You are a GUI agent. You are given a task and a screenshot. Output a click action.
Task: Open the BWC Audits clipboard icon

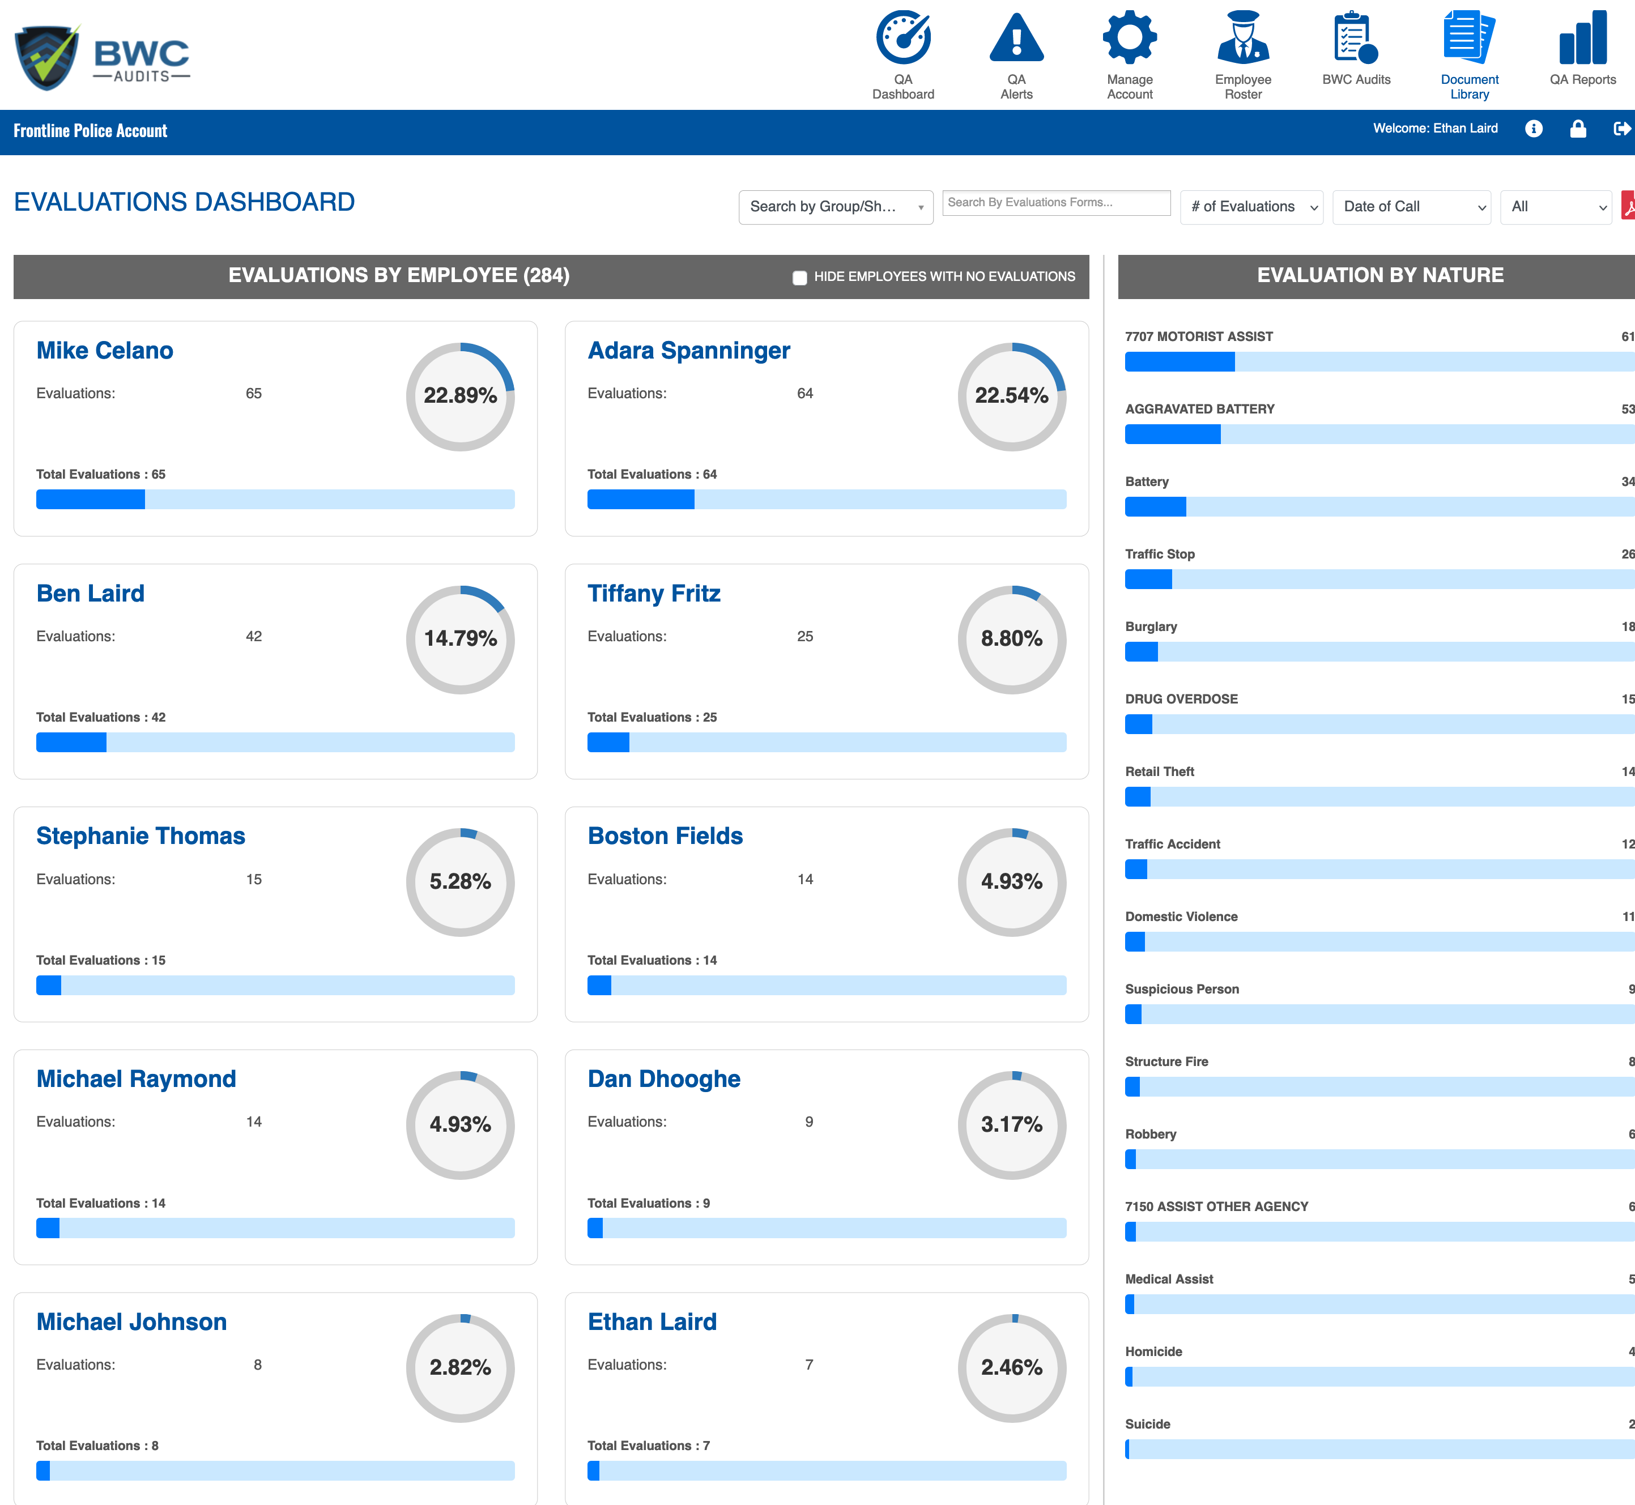pyautogui.click(x=1356, y=37)
